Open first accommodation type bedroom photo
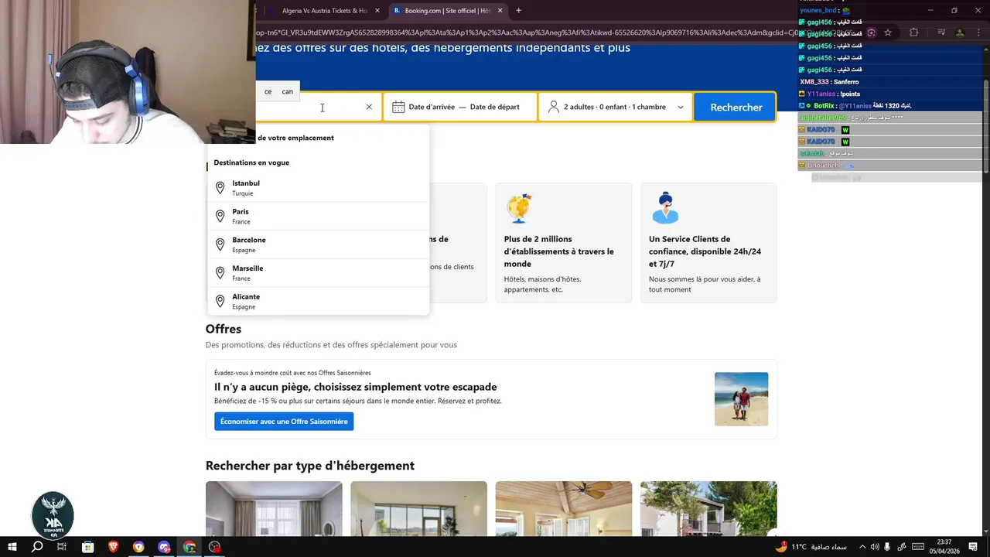990x557 pixels. (x=274, y=508)
